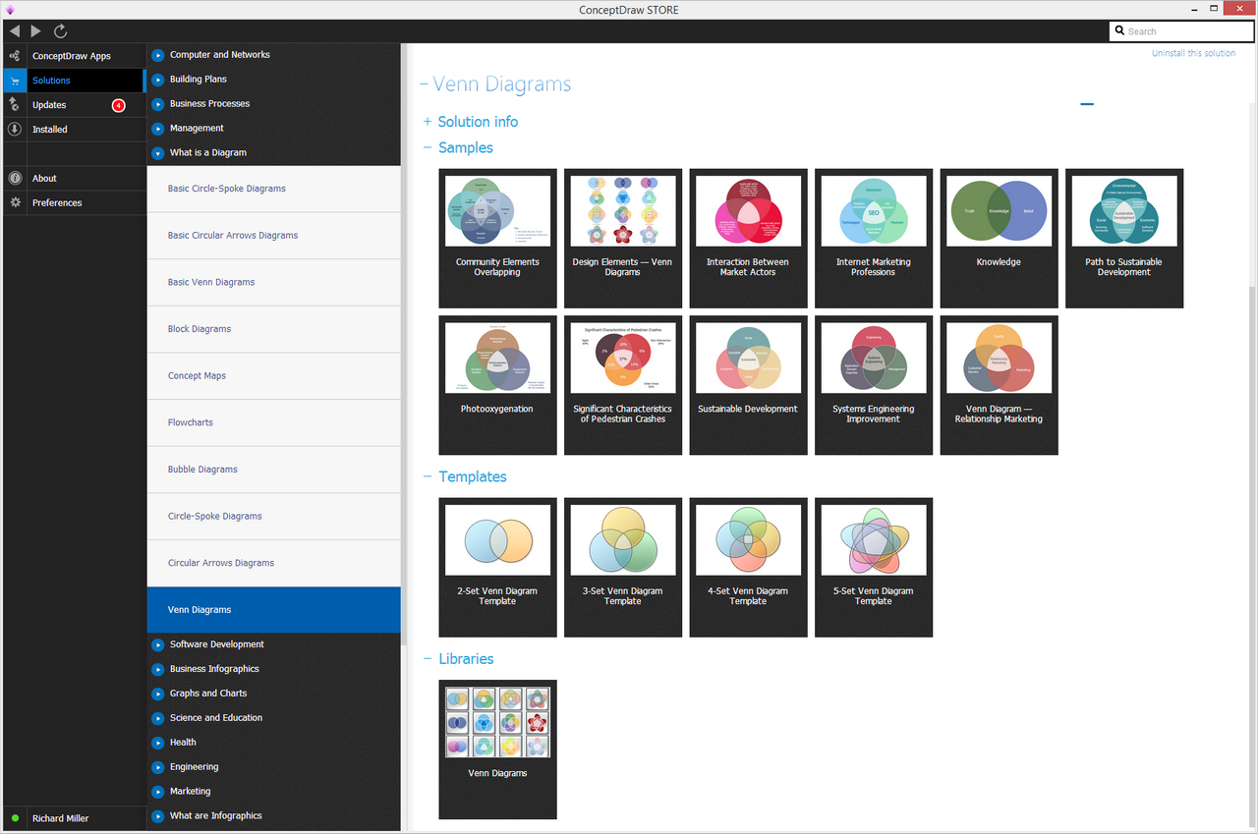Expand the What are Infographics category
The height and width of the screenshot is (834, 1258).
pos(158,816)
